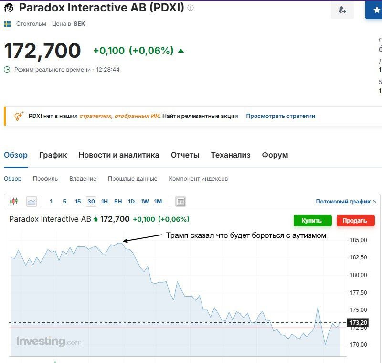Select the Владение sub-tab
382x363 pixels.
tap(83, 179)
